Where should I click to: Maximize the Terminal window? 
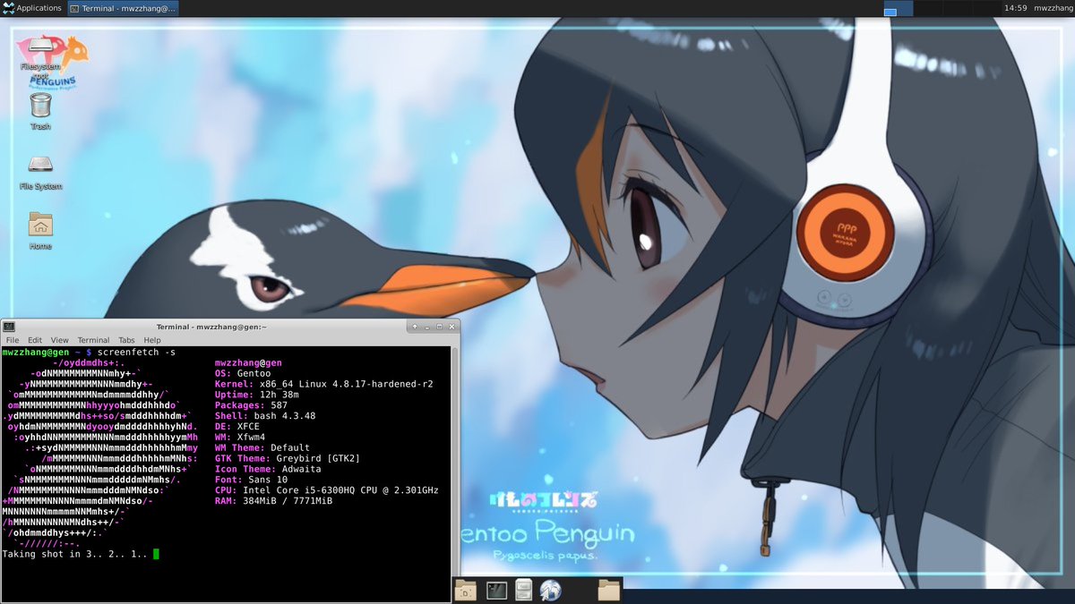[x=438, y=327]
